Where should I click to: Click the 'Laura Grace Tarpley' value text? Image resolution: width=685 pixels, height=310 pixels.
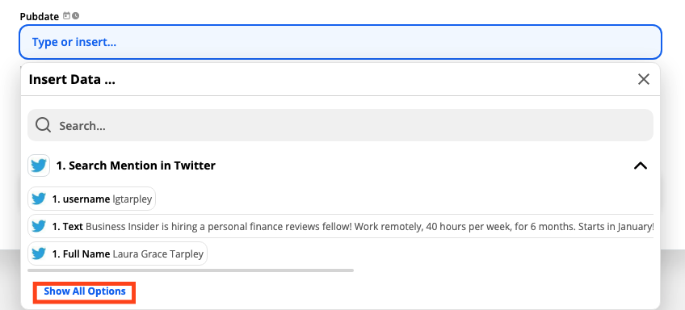[158, 253]
